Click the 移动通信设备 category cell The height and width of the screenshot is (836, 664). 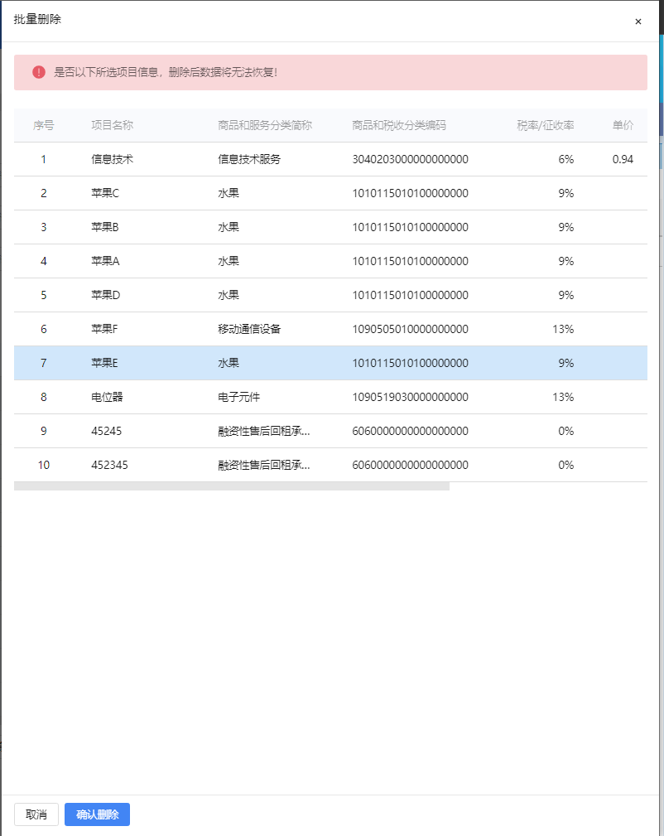tap(249, 329)
